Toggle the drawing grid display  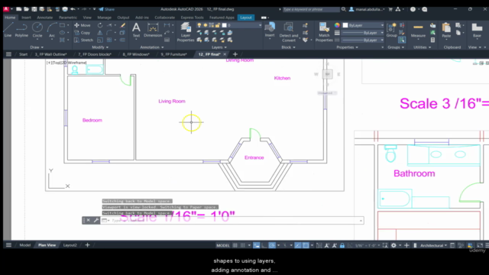tap(235, 245)
